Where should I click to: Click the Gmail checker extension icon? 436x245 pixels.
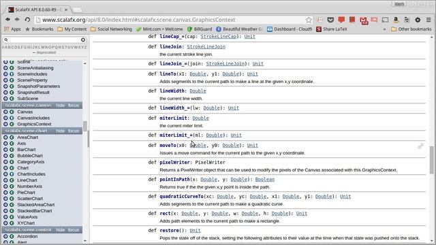363,20
